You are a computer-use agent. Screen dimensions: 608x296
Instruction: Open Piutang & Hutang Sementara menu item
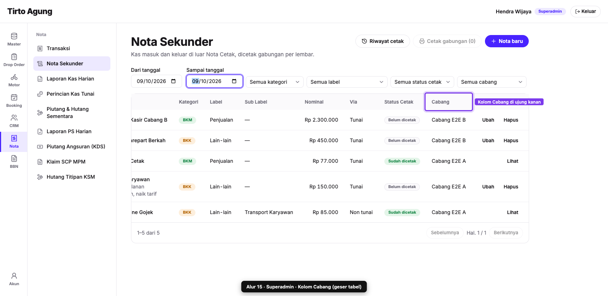pos(72,113)
